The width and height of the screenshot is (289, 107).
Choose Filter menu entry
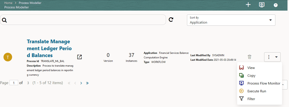260,99
